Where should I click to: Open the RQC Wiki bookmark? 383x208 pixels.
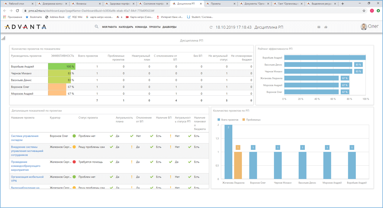pos(75,17)
